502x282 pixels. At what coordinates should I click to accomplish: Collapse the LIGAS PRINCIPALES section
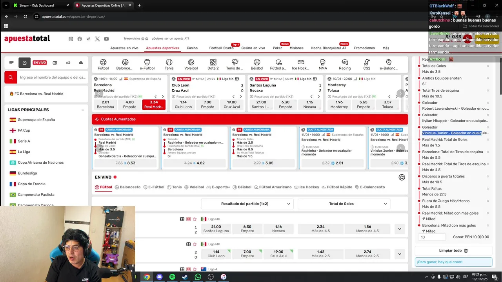coord(83,110)
